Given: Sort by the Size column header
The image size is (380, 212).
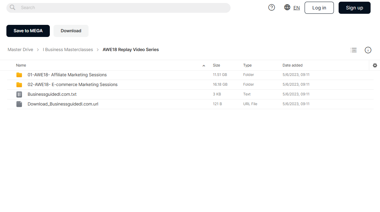Looking at the screenshot, I should point(216,65).
